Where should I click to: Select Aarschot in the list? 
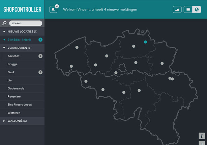point(22,56)
